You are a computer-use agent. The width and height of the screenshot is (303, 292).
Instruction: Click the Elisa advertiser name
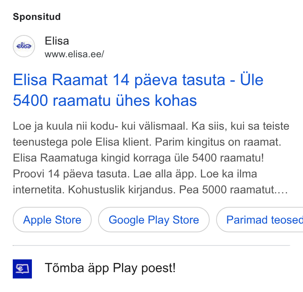(x=57, y=41)
